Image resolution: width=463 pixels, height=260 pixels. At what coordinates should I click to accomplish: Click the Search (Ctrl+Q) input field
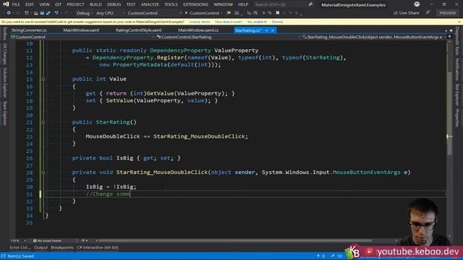281,4
